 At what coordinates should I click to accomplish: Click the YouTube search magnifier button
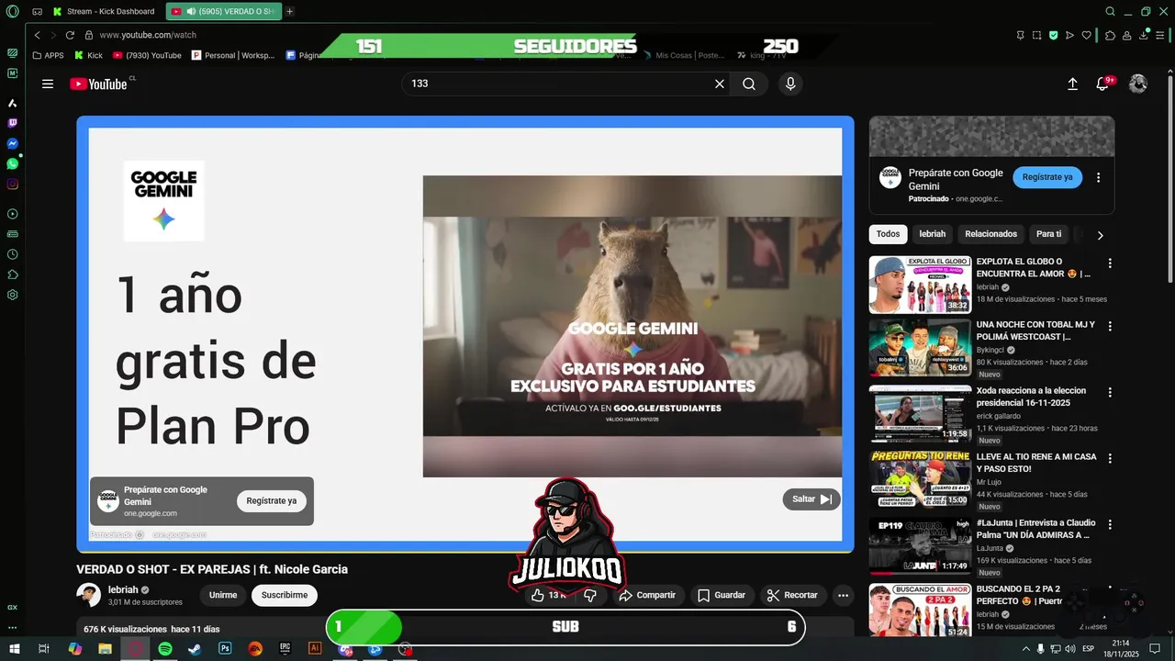749,84
